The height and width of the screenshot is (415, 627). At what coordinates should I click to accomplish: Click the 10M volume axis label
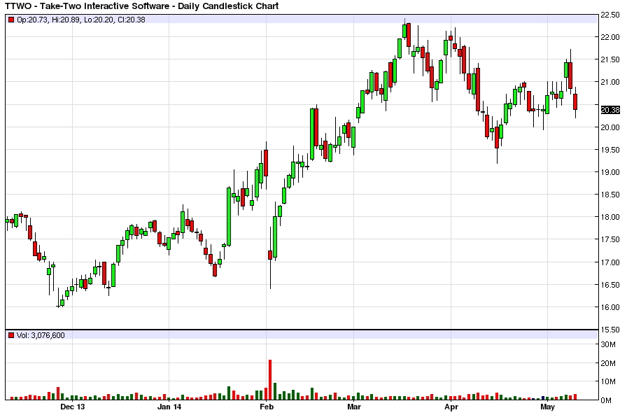pyautogui.click(x=608, y=381)
